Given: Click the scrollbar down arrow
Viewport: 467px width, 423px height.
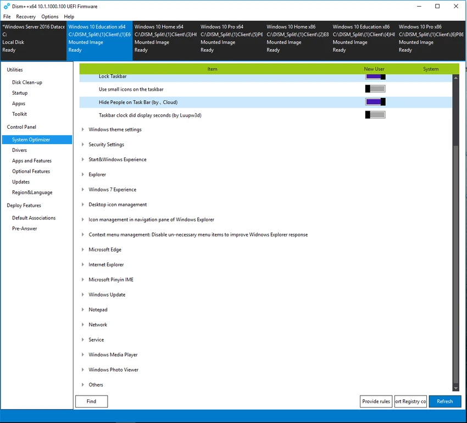Looking at the screenshot, I should click(x=455, y=388).
